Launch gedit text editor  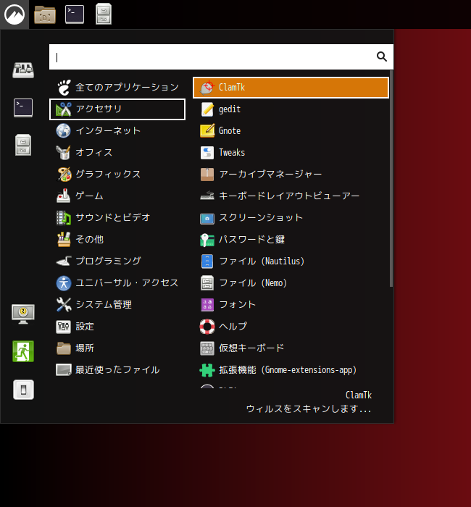pyautogui.click(x=291, y=109)
